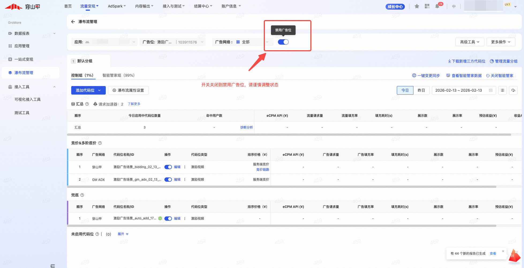The width and height of the screenshot is (524, 268).
Task: Open the 添加代码位 dropdown button
Action: (x=88, y=90)
